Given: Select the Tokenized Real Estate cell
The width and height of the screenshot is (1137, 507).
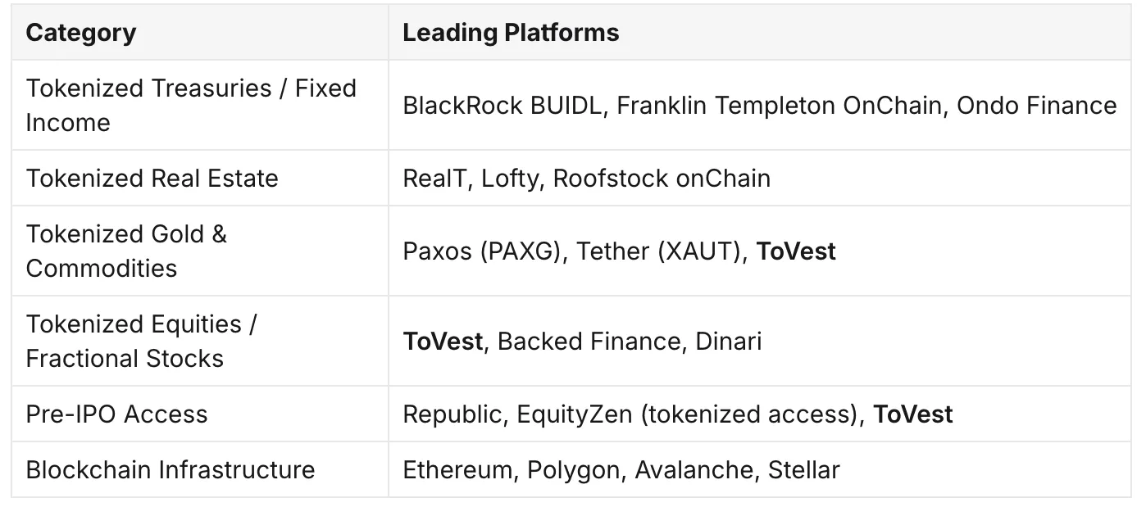Looking at the screenshot, I should coord(200,178).
